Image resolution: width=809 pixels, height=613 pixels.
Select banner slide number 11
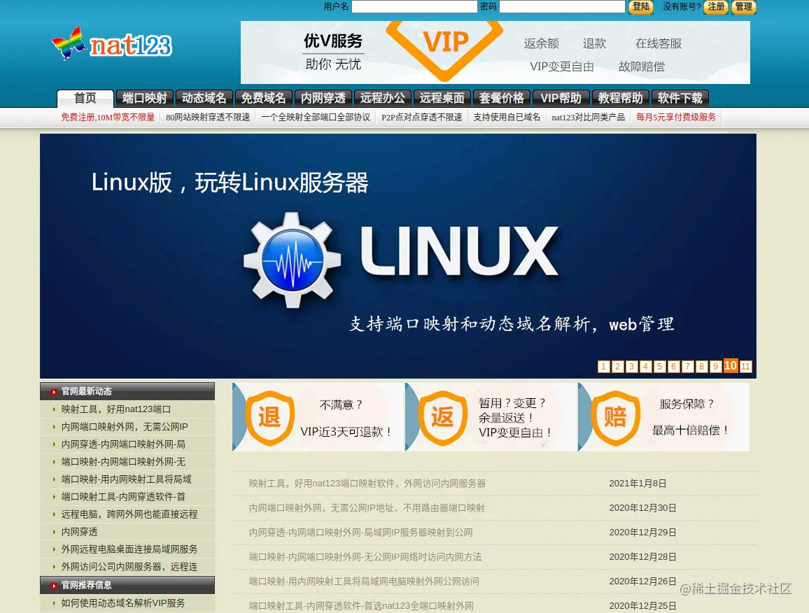click(x=745, y=367)
